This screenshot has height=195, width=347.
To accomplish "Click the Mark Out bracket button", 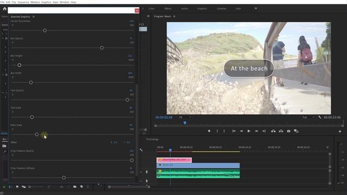I will (x=224, y=131).
